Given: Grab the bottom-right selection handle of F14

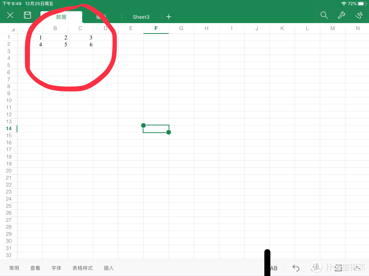Looking at the screenshot, I should point(168,132).
